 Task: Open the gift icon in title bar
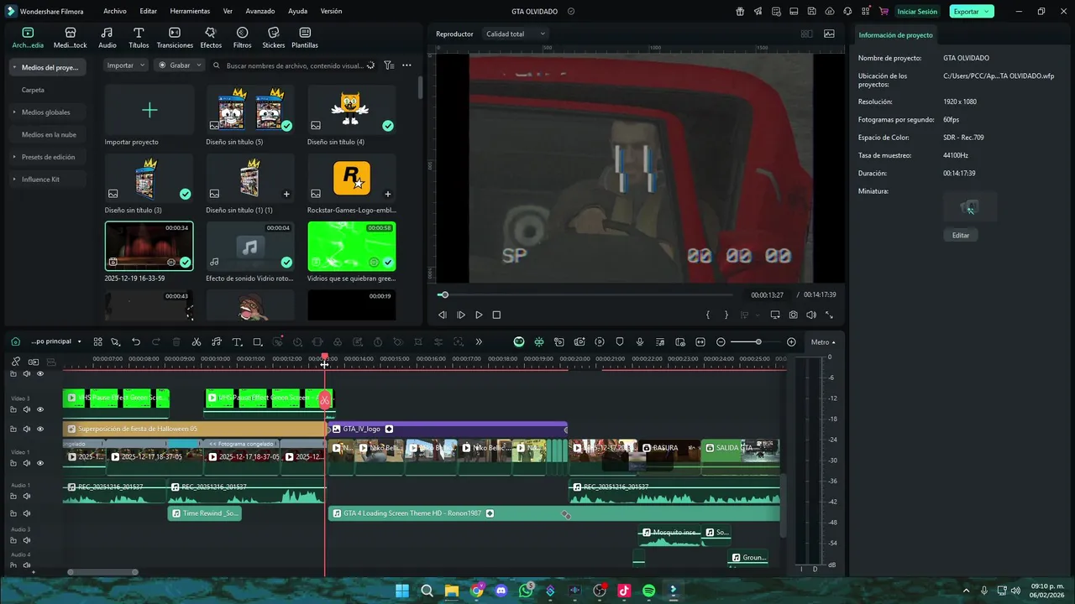click(740, 12)
